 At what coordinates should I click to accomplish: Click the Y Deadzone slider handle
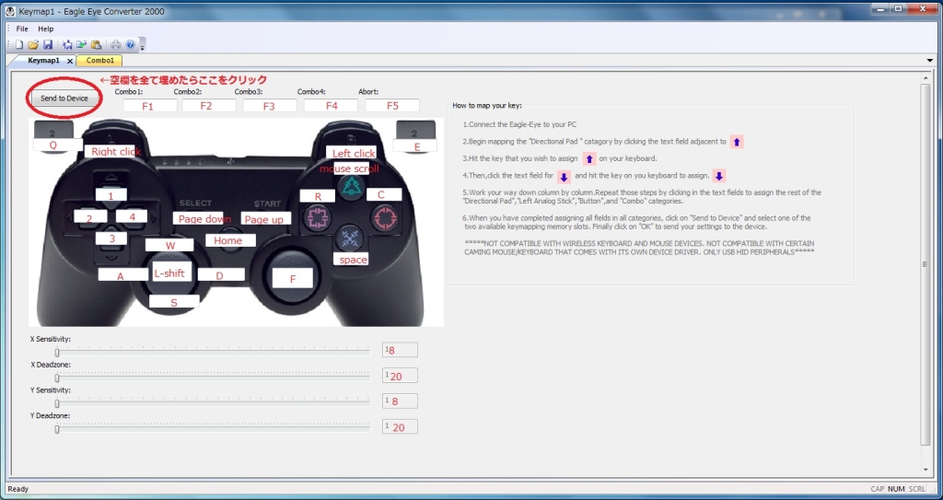pyautogui.click(x=57, y=429)
